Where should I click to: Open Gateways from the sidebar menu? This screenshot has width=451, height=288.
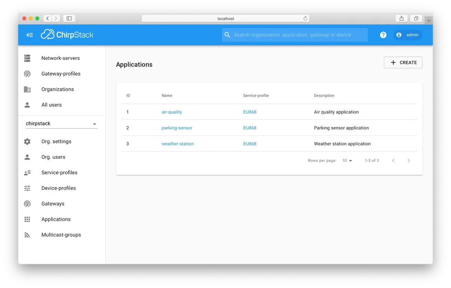click(53, 203)
